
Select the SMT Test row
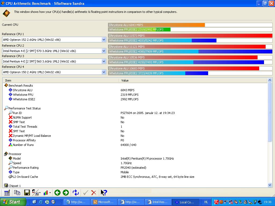135,131
